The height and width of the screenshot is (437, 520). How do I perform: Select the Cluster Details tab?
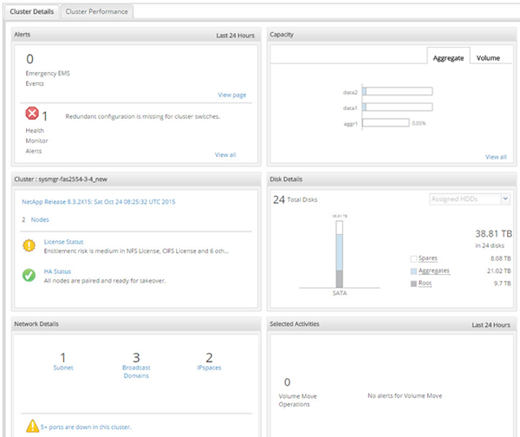coord(30,11)
